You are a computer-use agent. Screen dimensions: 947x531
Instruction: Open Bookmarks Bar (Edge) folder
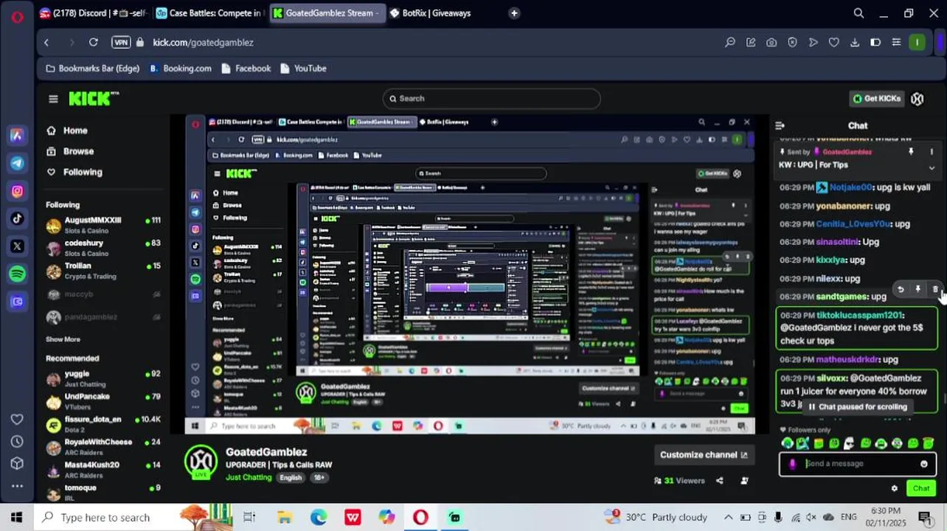coord(92,68)
